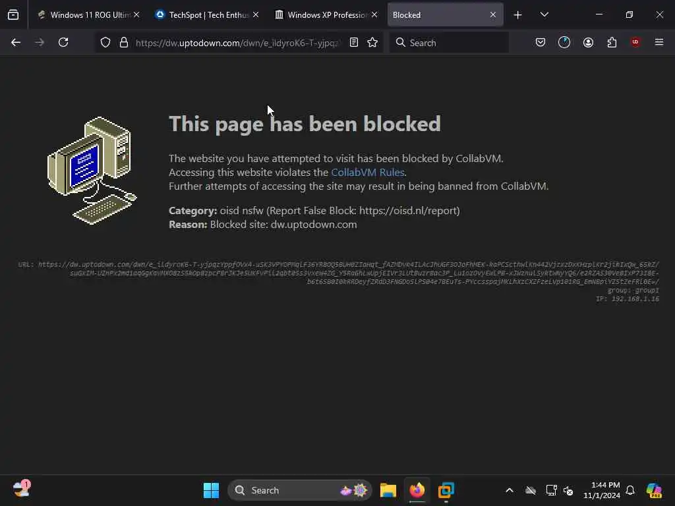The height and width of the screenshot is (506, 675).
Task: Open weather widgets icon on taskbar
Action: pos(21,490)
